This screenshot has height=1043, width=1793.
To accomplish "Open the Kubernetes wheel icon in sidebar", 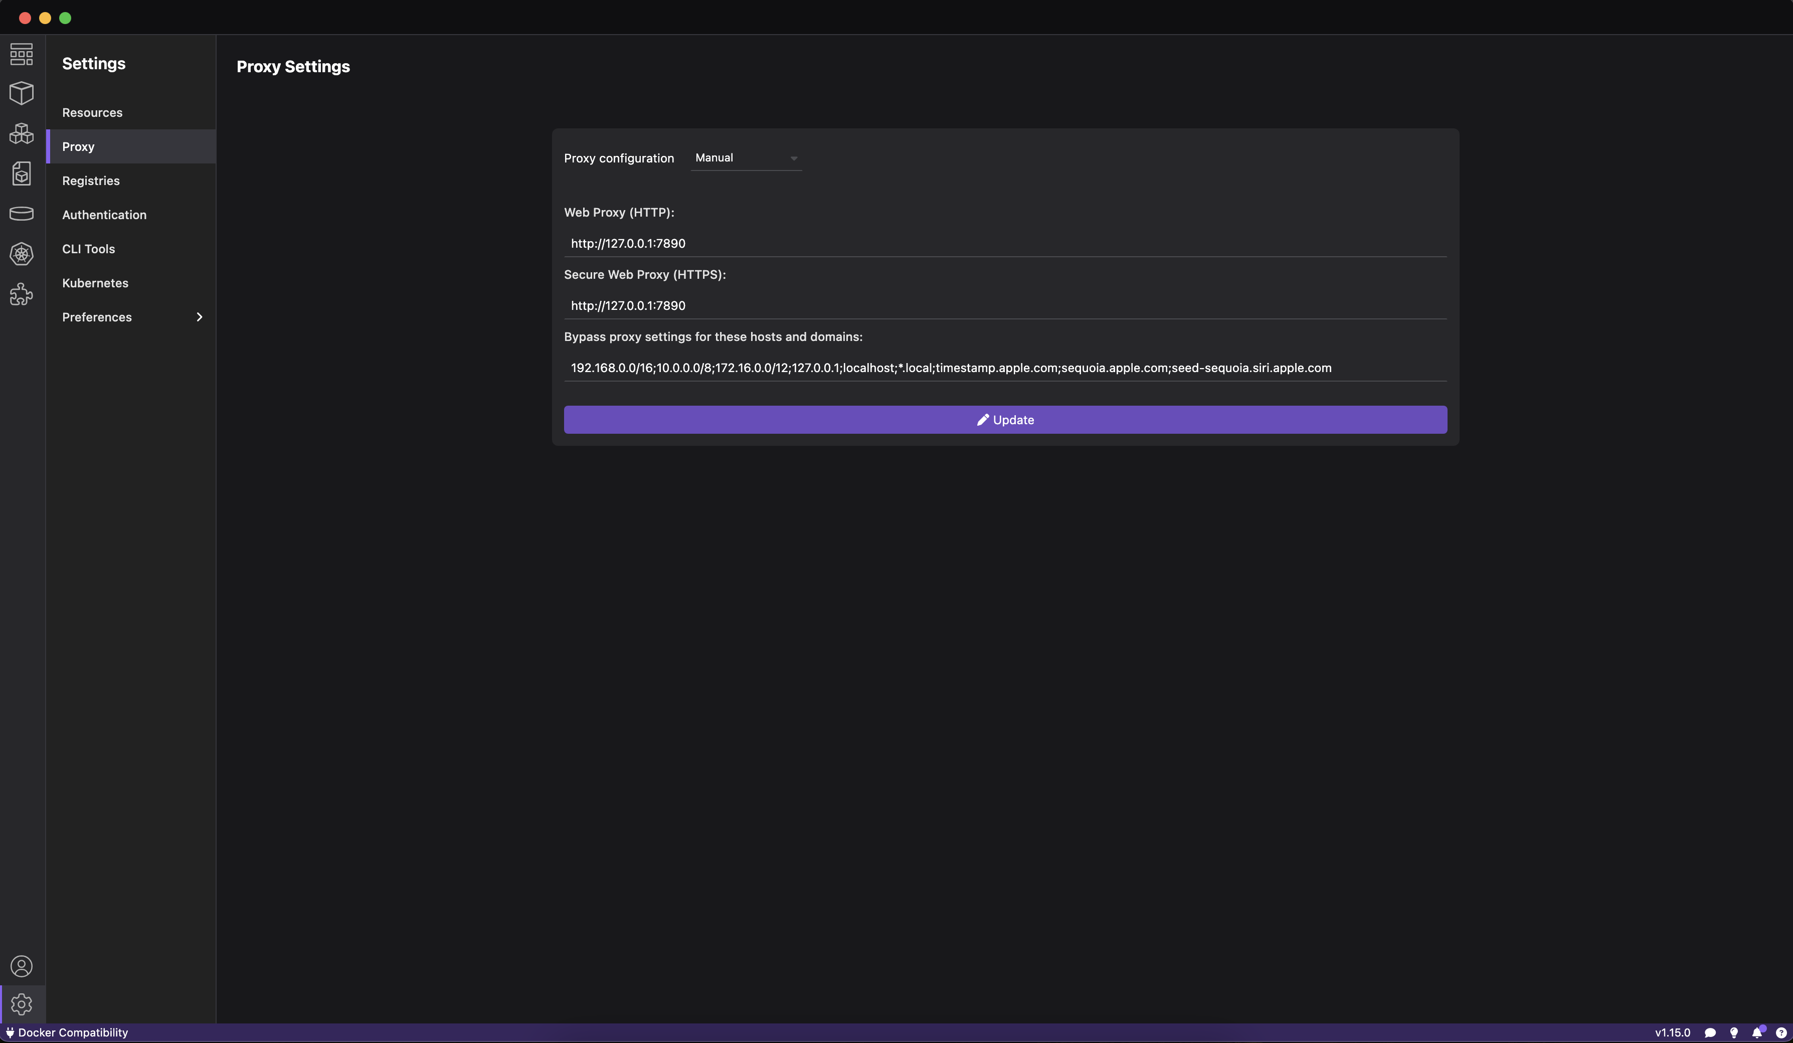I will 22,254.
